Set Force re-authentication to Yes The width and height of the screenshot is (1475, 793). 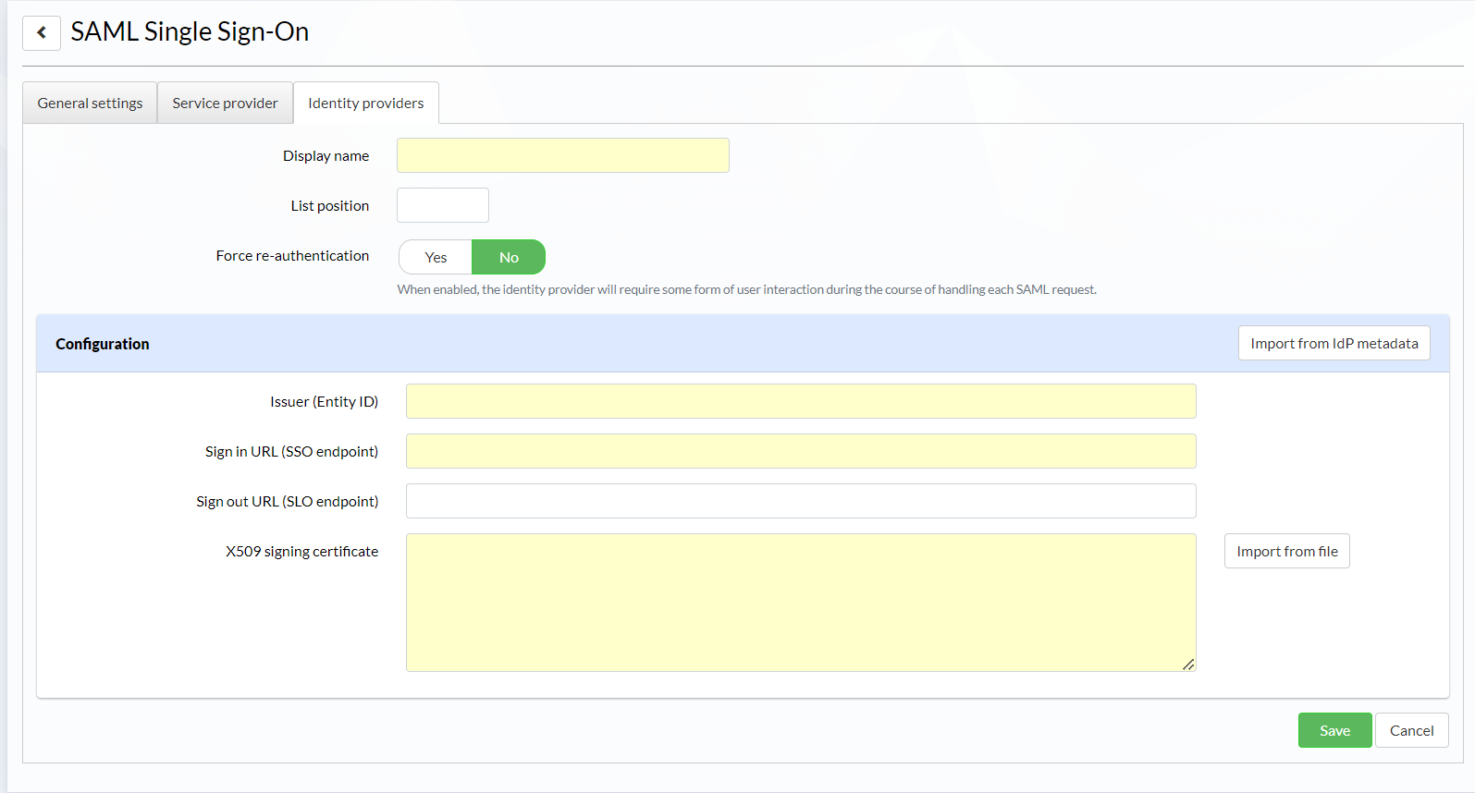[436, 257]
